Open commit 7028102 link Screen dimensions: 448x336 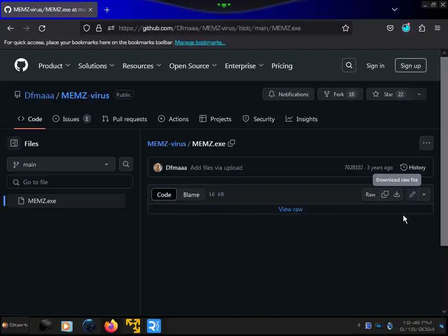(x=353, y=168)
